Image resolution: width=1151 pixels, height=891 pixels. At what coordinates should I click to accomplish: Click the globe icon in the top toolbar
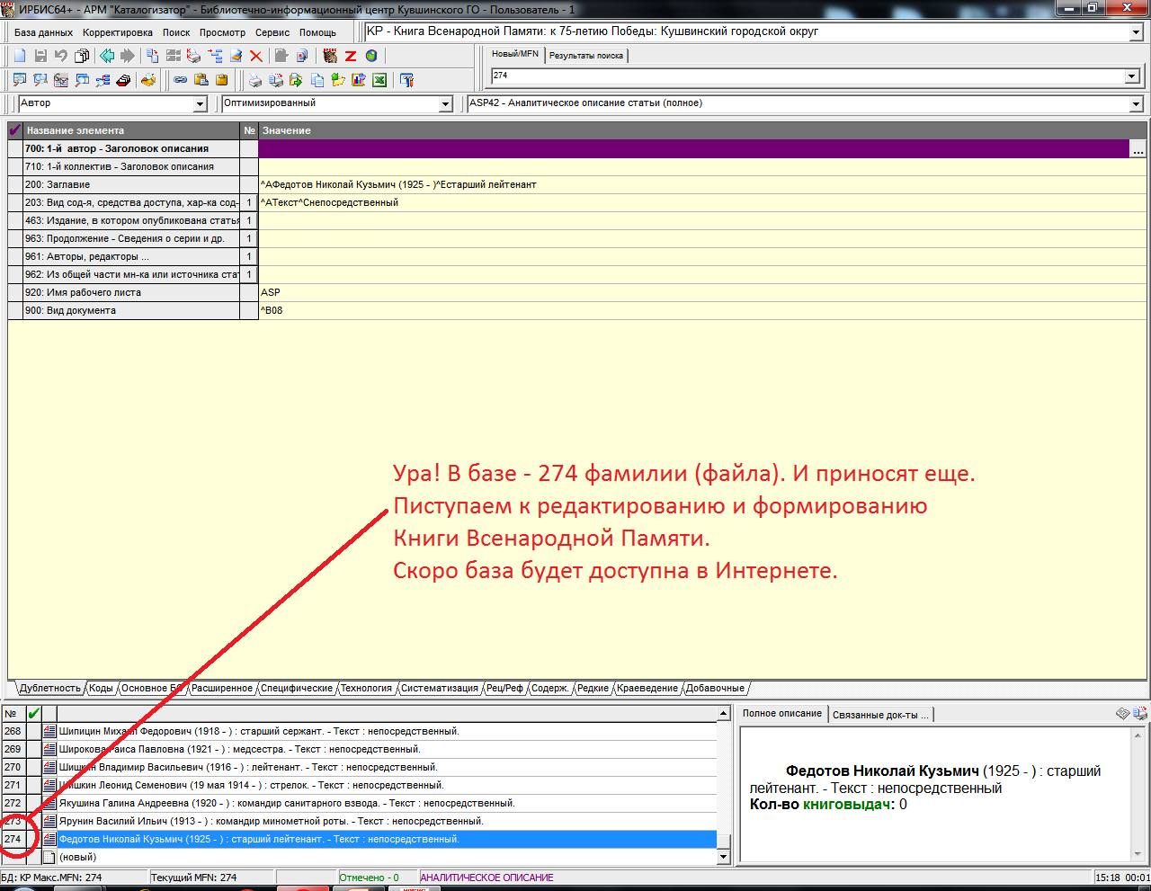[371, 56]
